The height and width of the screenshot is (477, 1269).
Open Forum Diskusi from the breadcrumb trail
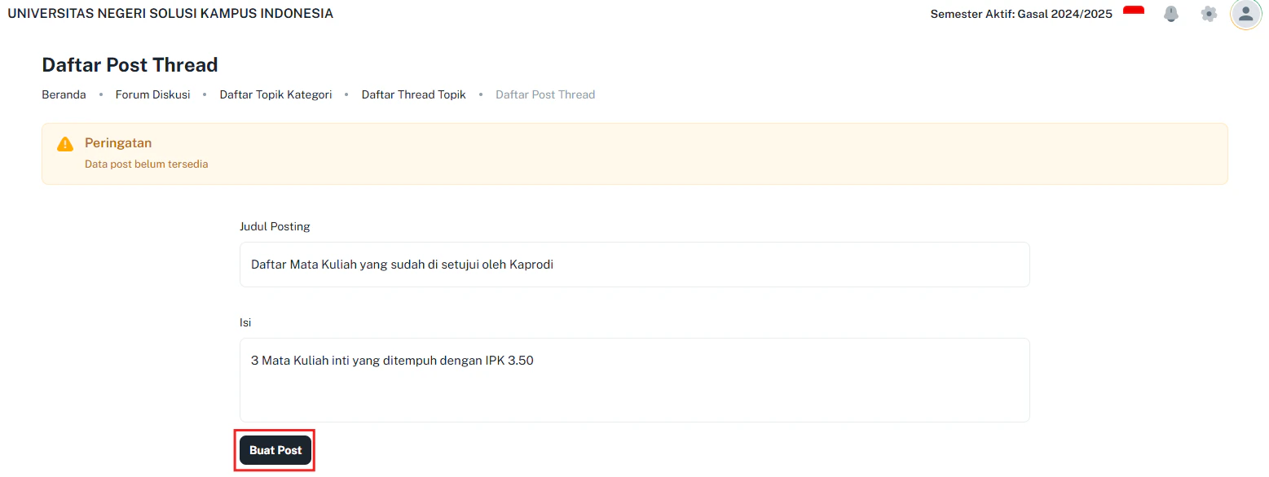pyautogui.click(x=152, y=94)
